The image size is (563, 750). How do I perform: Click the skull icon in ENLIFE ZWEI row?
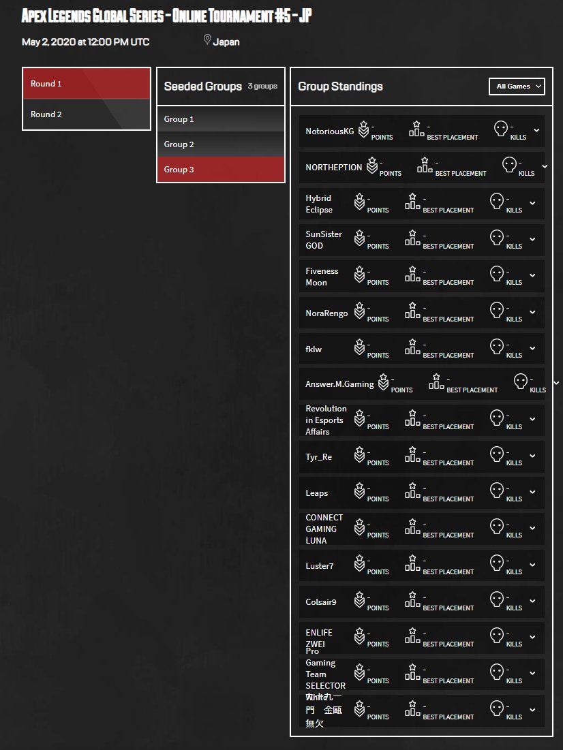[x=497, y=636]
